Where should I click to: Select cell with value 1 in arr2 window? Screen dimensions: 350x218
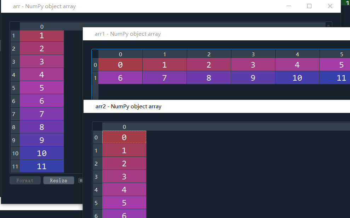(124, 150)
